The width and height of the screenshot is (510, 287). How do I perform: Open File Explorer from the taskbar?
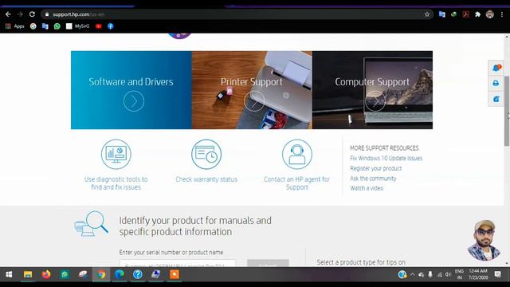(x=28, y=274)
